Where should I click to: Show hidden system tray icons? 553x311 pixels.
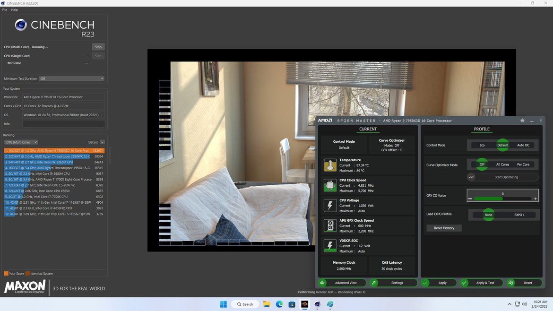click(509, 304)
